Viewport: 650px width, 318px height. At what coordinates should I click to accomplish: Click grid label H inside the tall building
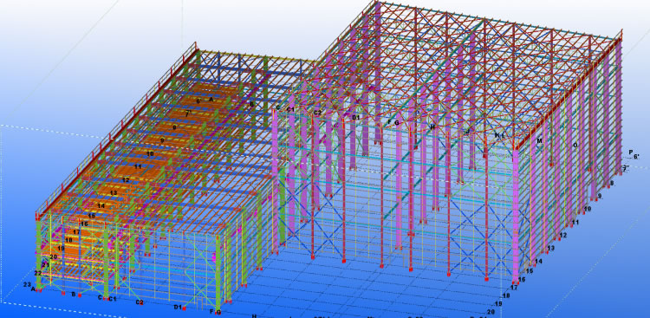(432, 127)
